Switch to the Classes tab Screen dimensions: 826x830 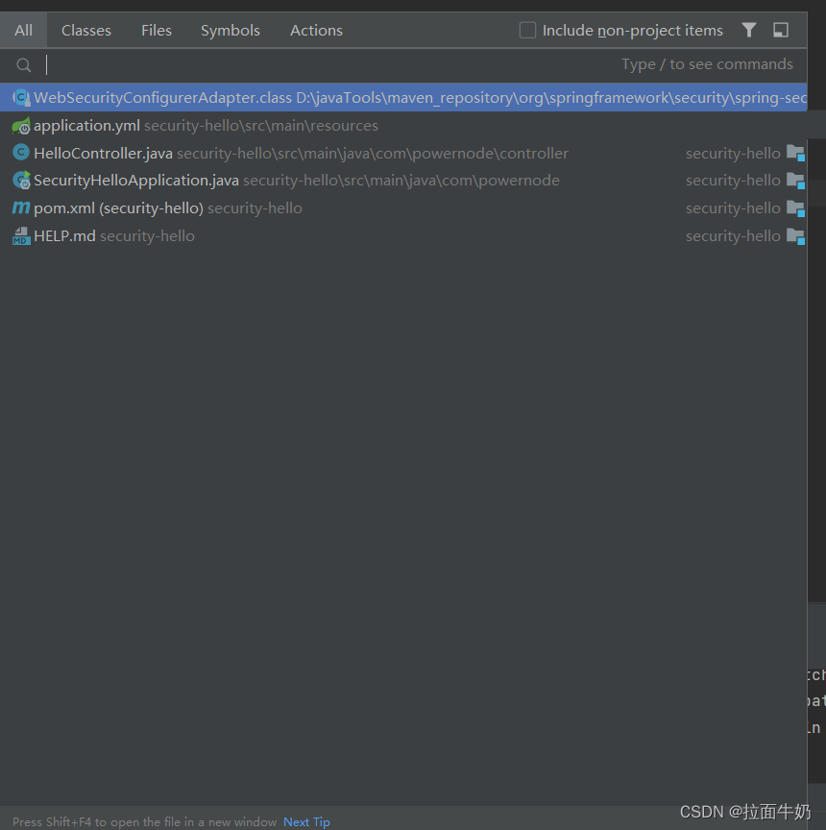(x=86, y=30)
